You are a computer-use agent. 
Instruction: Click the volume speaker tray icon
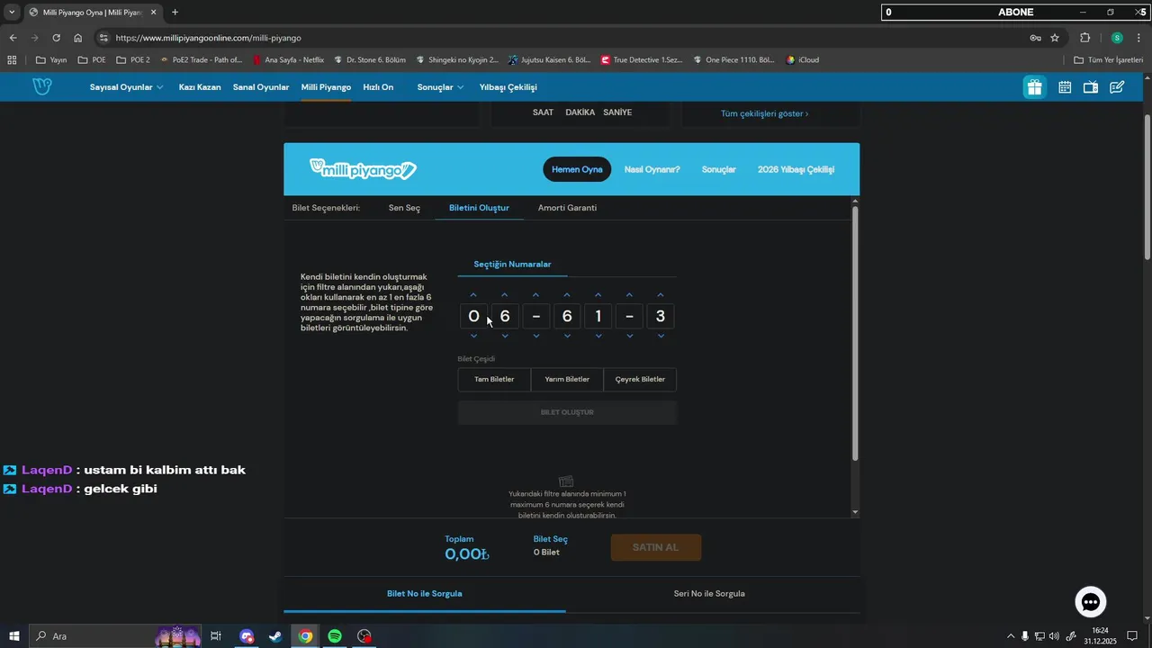[x=1054, y=636]
